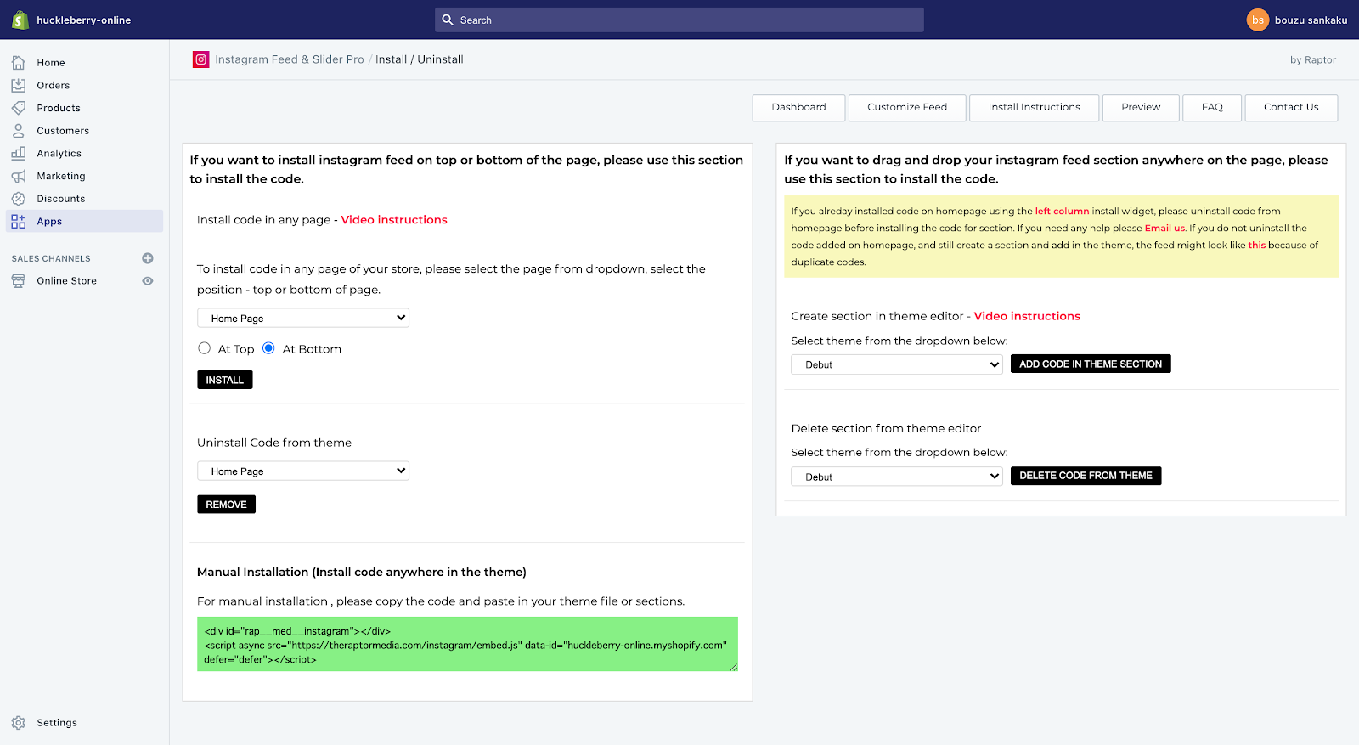Click the Discounts badge icon
1359x745 pixels.
[19, 199]
